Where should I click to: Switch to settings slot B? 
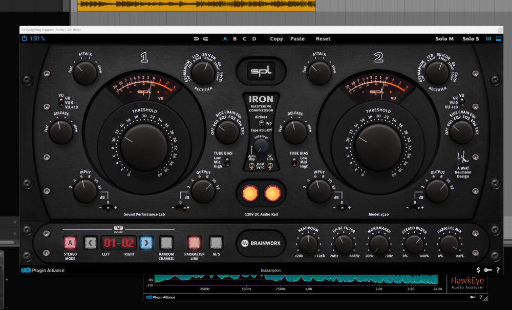point(235,39)
